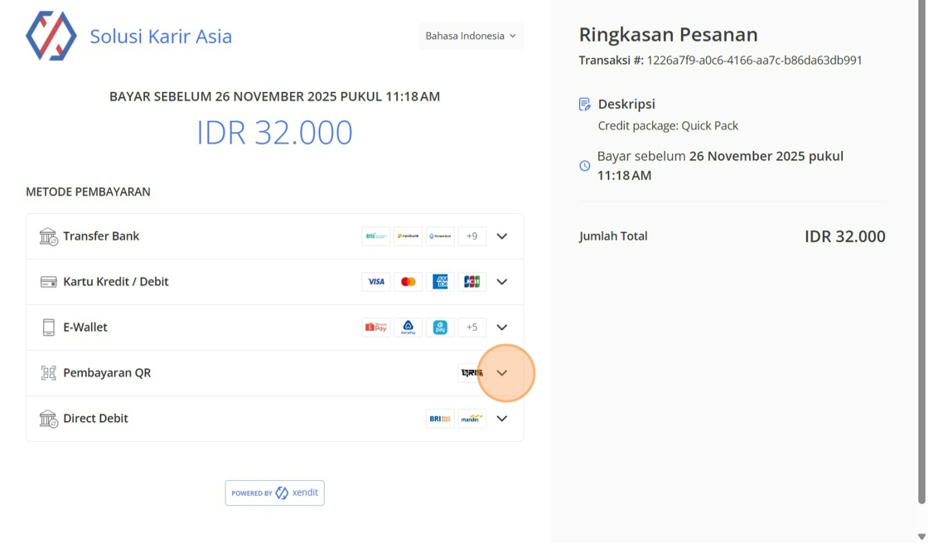Click the JCB card logo
Viewport: 928px width, 543px height.
[471, 282]
